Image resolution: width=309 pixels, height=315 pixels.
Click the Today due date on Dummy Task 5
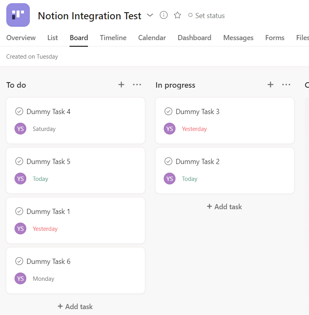click(40, 179)
